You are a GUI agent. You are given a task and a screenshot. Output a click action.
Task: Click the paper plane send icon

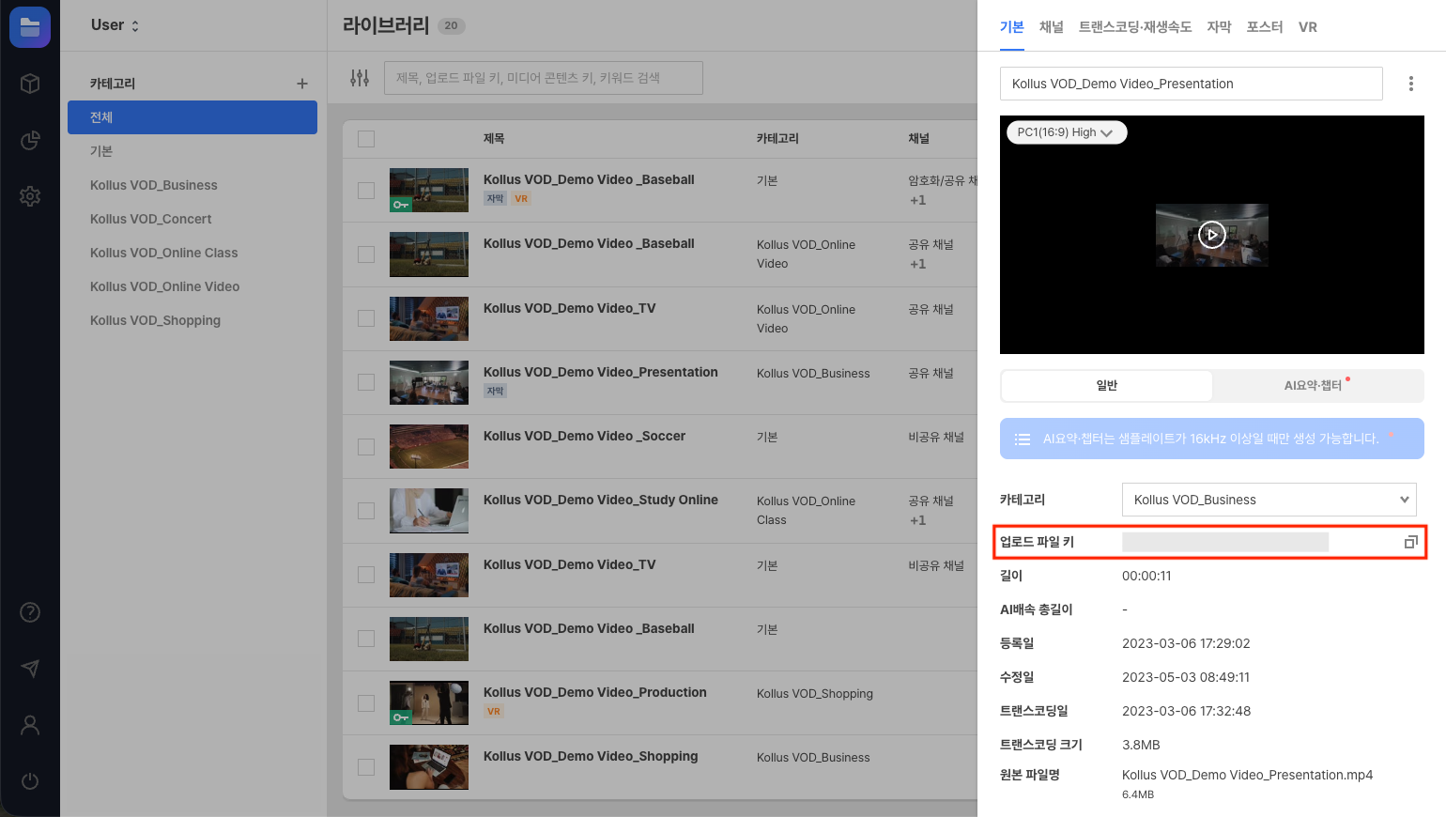[30, 669]
